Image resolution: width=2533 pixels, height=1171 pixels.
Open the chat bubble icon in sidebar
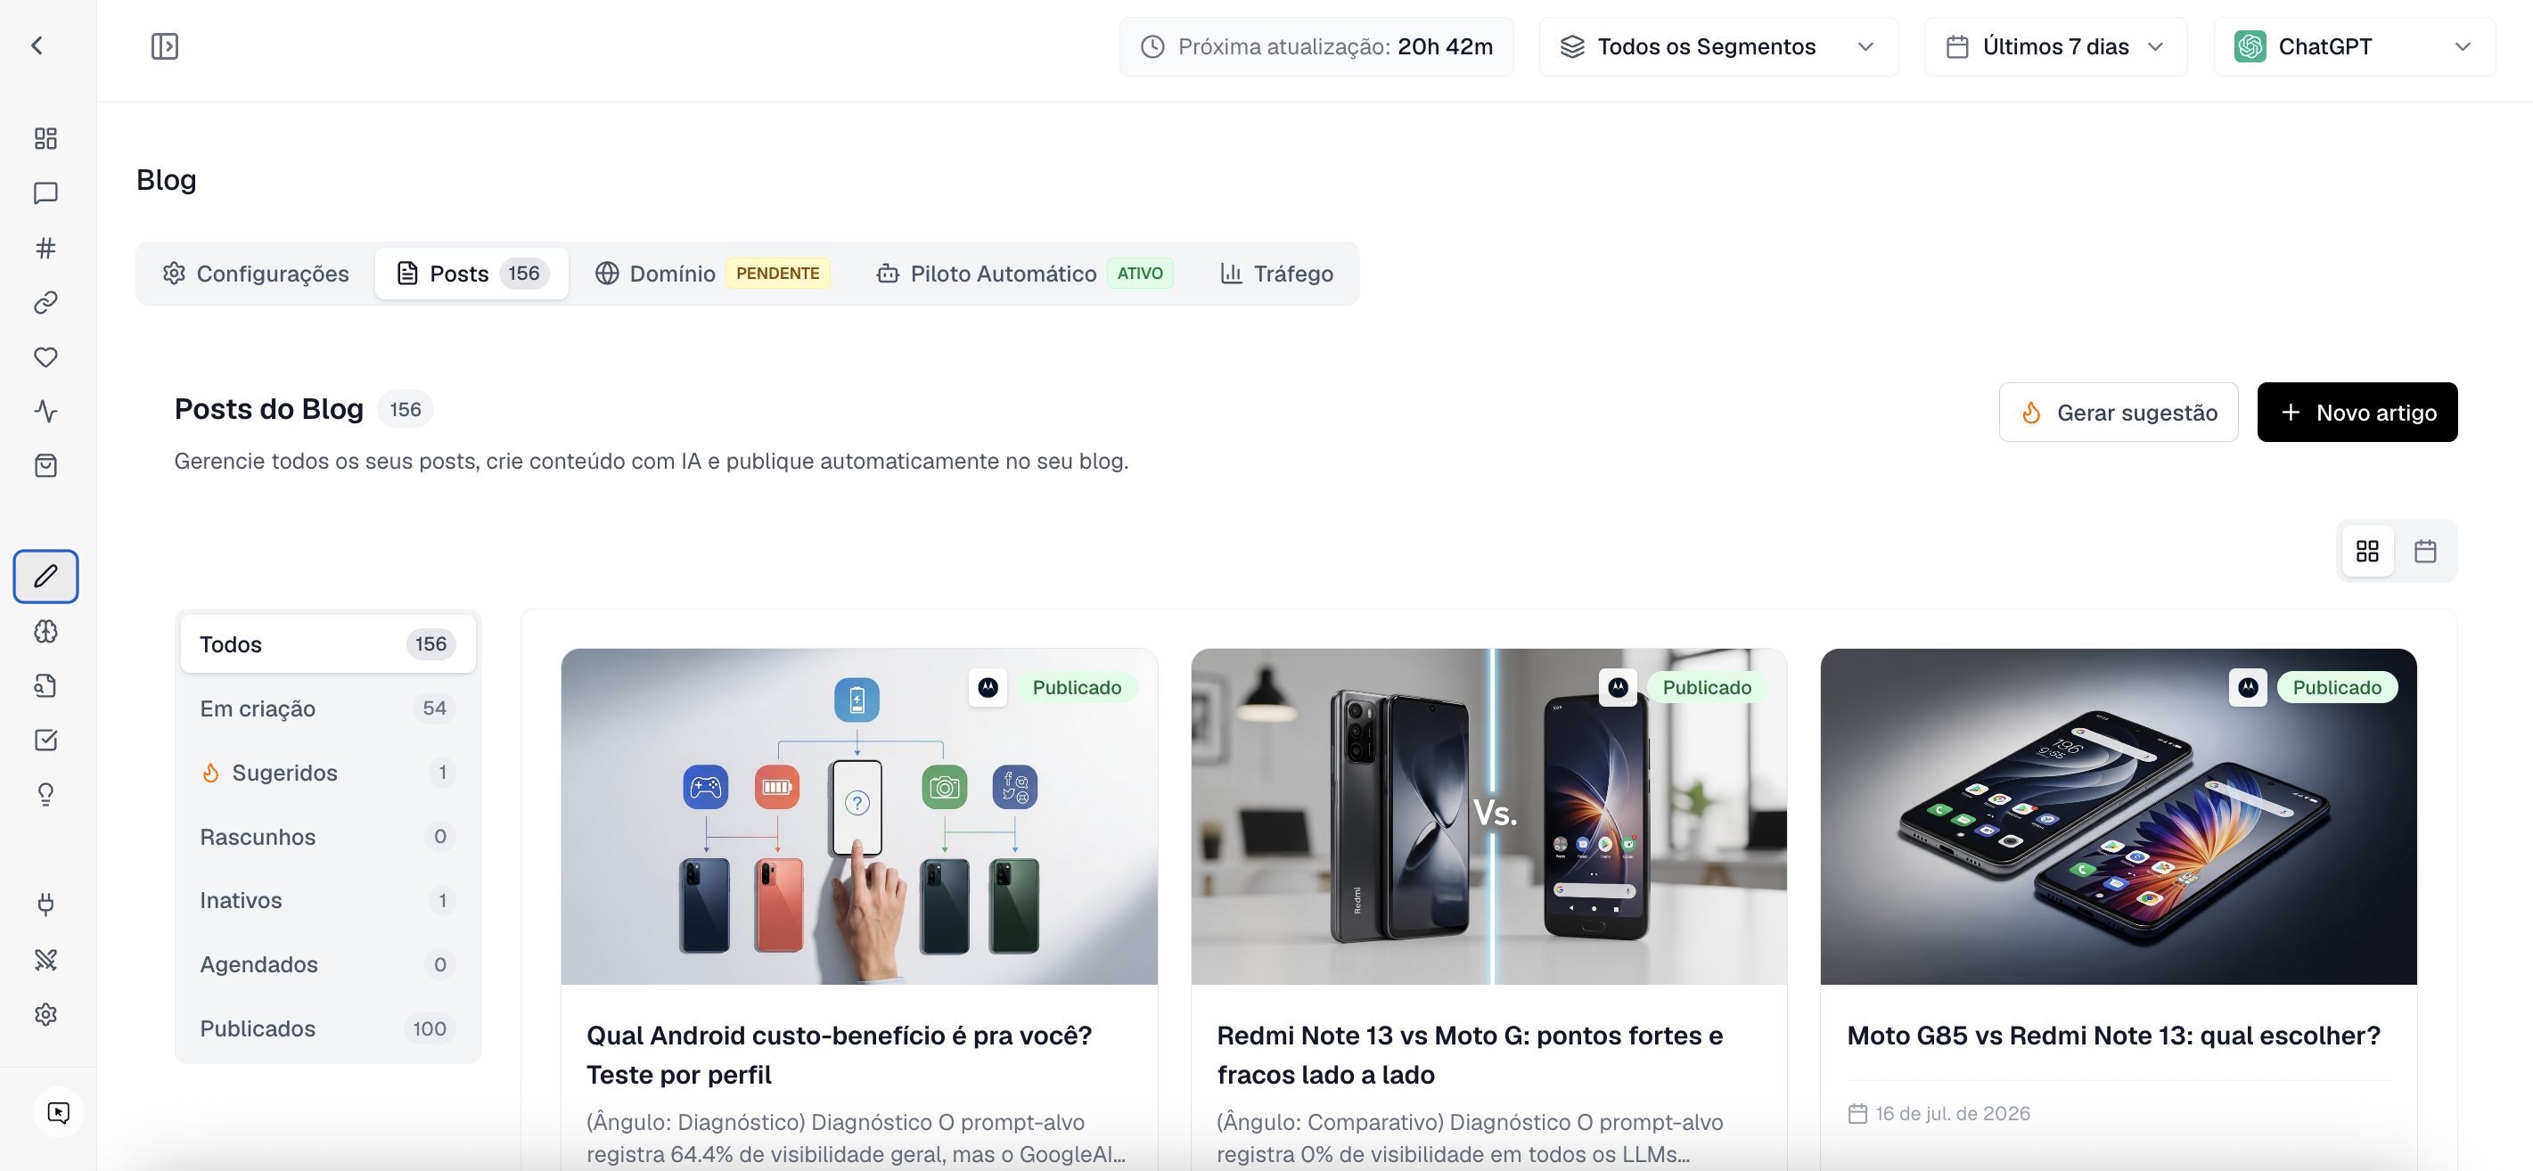[45, 192]
